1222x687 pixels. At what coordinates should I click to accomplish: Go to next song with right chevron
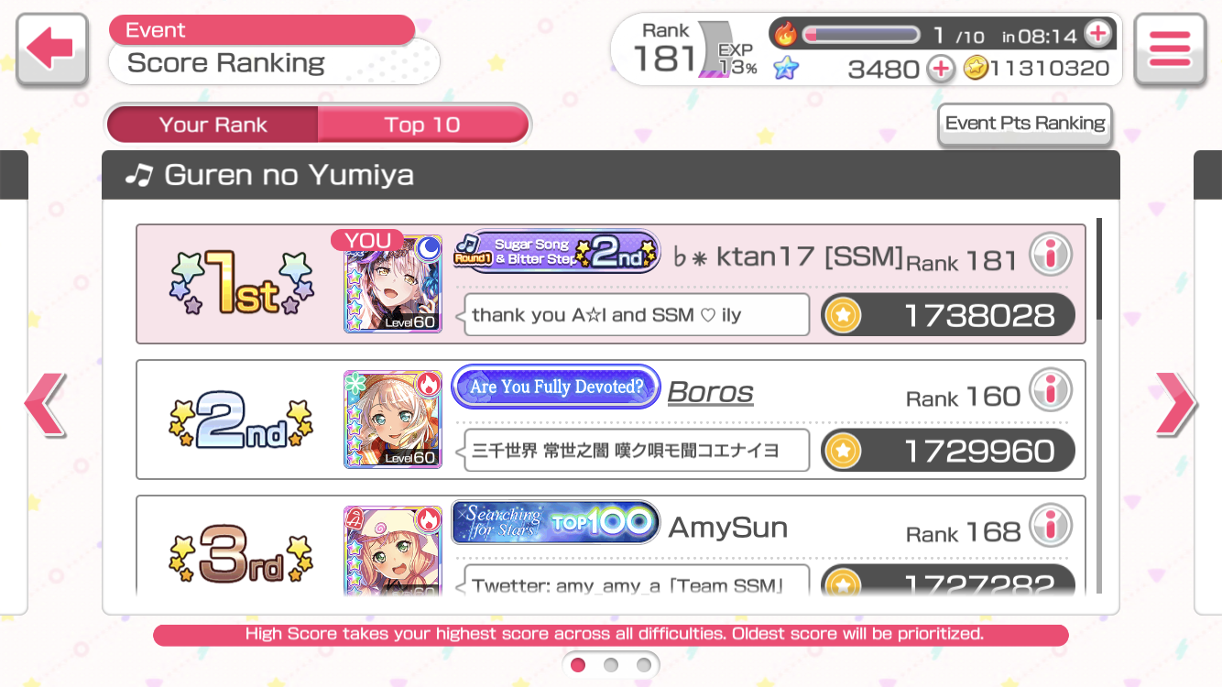pos(1176,404)
